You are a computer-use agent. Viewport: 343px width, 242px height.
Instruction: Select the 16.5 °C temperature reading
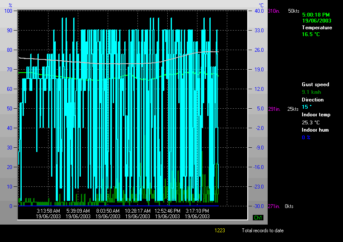pos(311,34)
